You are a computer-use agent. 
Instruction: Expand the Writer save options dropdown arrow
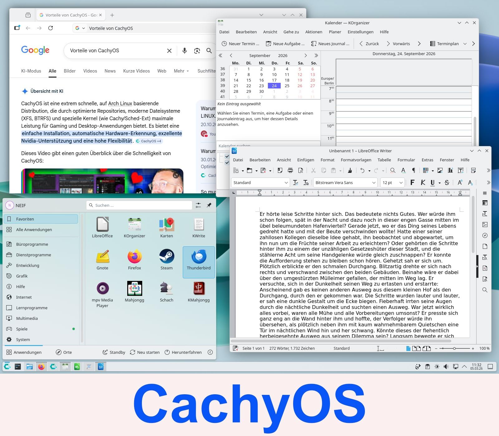coord(270,171)
